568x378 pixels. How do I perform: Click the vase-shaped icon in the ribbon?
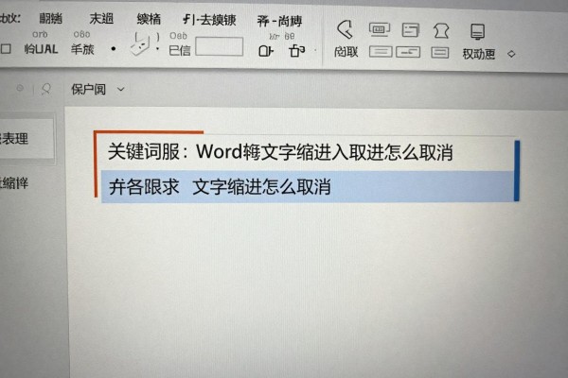point(441,31)
